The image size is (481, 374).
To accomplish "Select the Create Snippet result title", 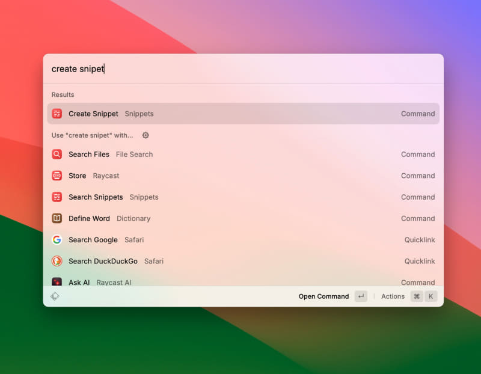I will click(x=93, y=114).
